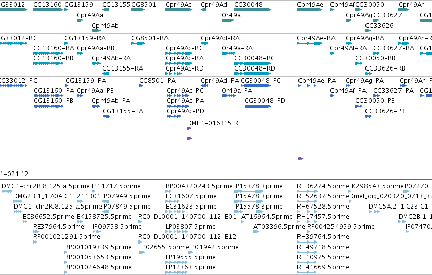Click the Cpr49Ae-RA transcript label
This screenshot has height=275, width=432.
tap(316, 38)
